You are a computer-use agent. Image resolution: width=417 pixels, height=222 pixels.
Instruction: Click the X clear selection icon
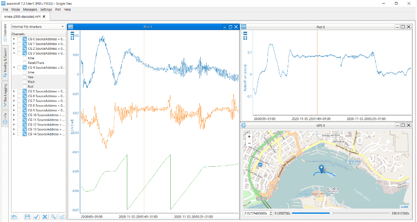pos(45,217)
